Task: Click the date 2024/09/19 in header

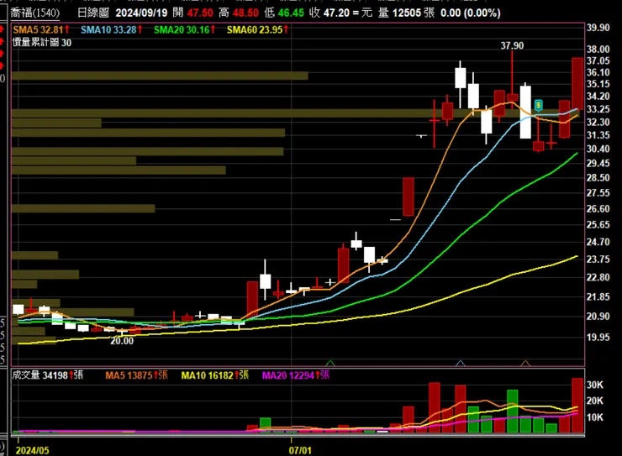Action: coord(141,13)
